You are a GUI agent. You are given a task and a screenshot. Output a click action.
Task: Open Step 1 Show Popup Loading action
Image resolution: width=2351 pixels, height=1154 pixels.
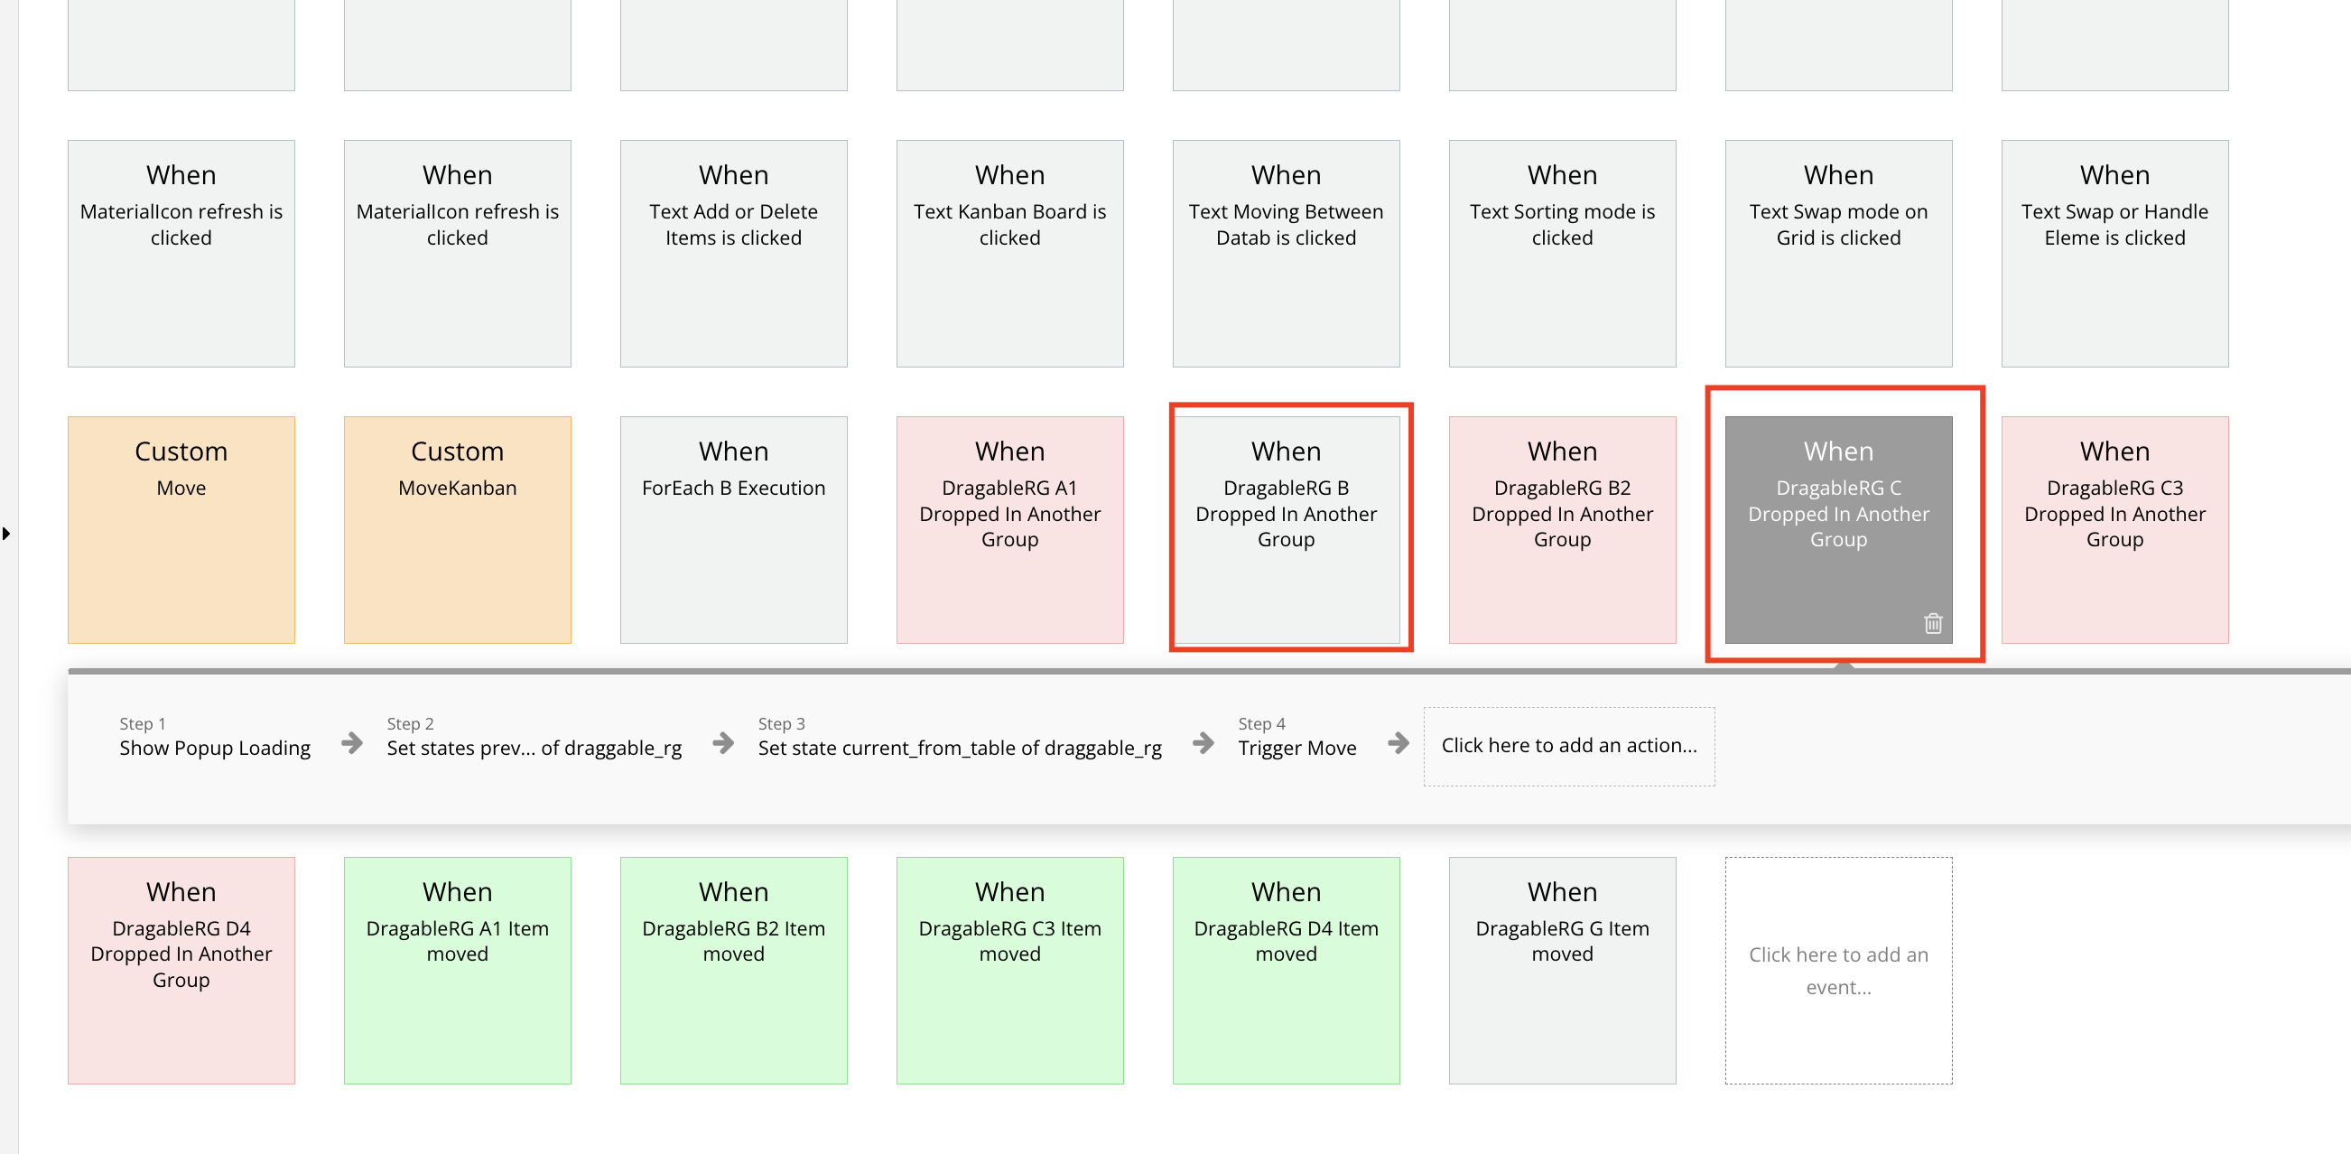tap(215, 737)
